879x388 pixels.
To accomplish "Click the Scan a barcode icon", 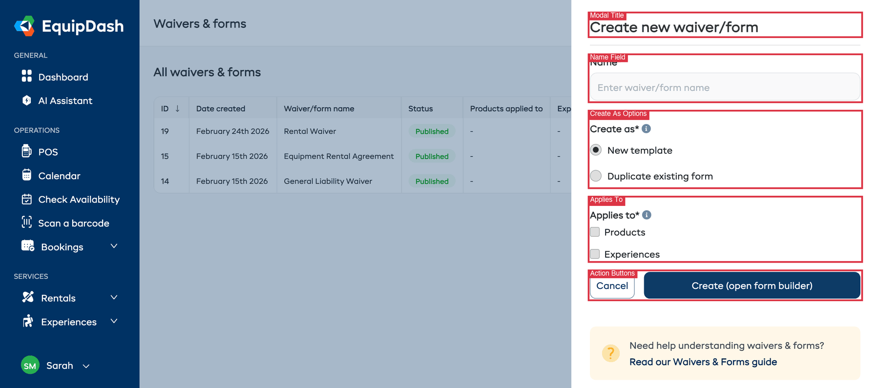I will (27, 222).
